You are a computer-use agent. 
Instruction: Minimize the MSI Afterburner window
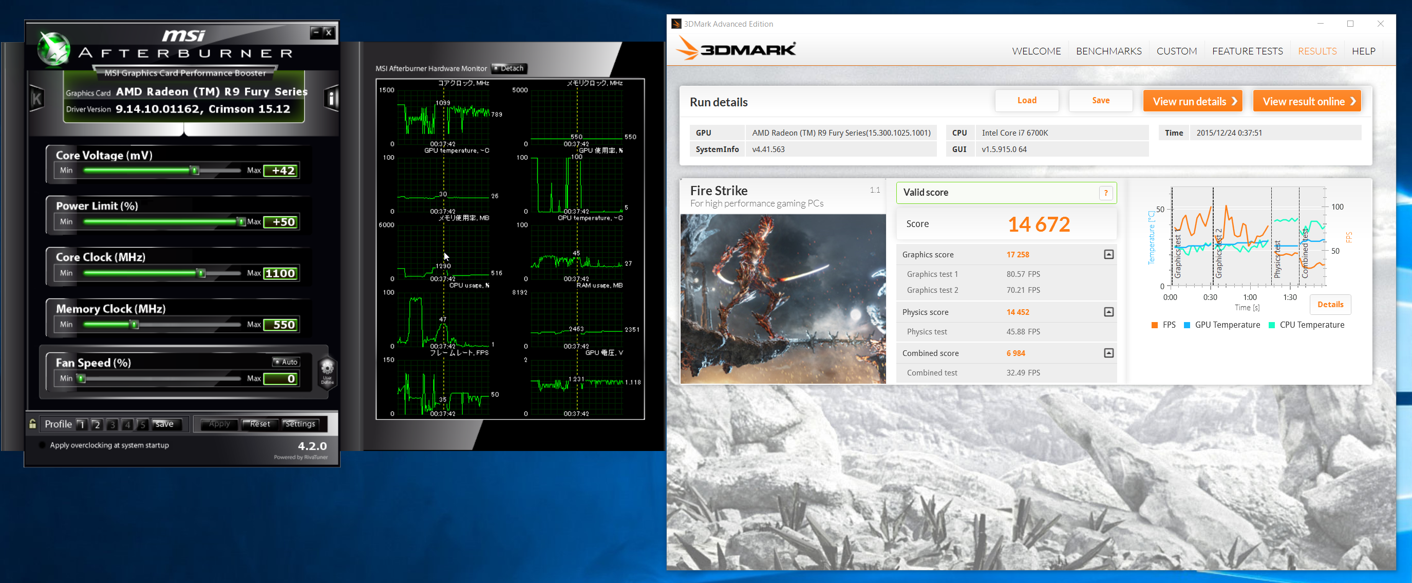[315, 32]
